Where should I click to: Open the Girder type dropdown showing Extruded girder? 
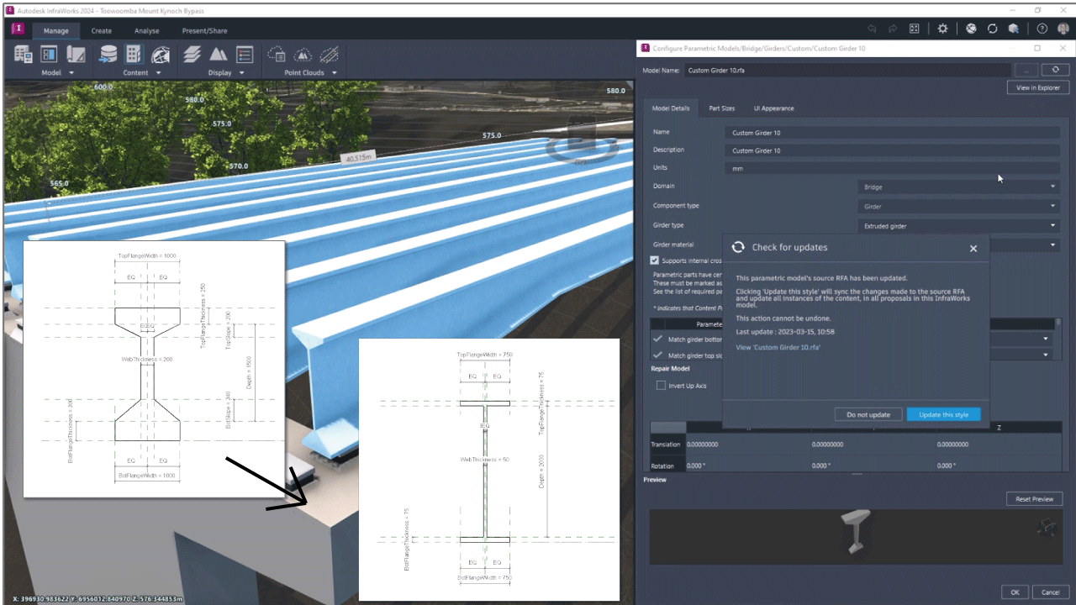point(958,225)
